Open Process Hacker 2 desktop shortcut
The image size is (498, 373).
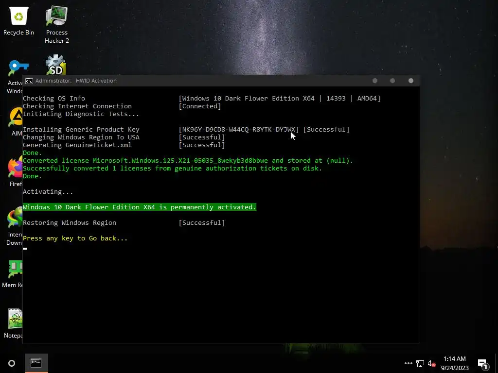pos(56,25)
